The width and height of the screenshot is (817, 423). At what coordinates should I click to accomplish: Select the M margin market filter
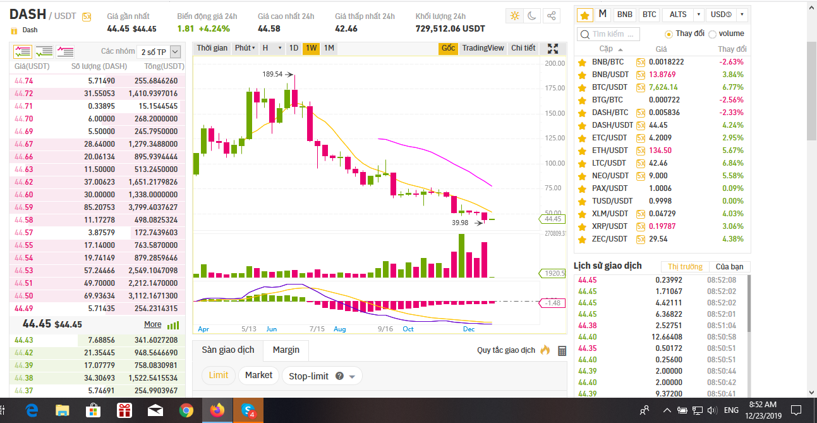[603, 14]
